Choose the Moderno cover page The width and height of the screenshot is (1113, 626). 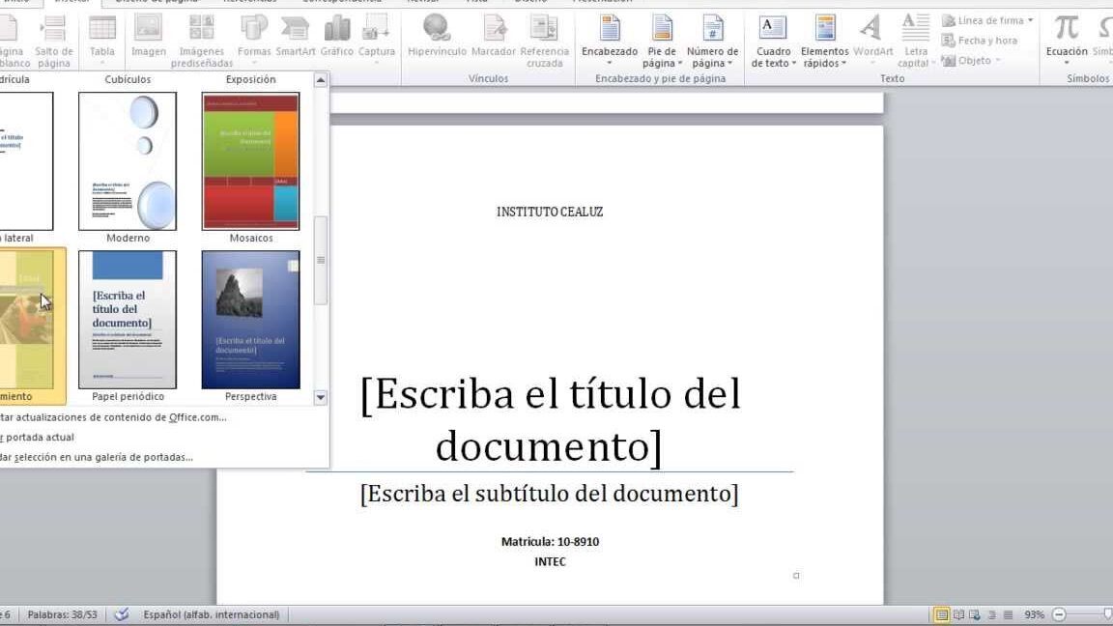pos(128,167)
